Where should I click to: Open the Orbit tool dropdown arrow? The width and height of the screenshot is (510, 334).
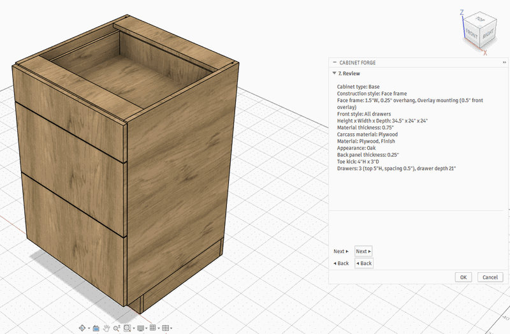(89, 328)
